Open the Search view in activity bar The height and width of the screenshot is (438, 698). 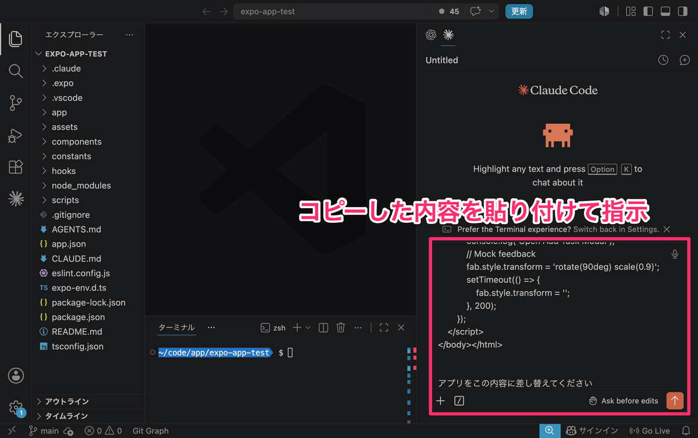(16, 72)
